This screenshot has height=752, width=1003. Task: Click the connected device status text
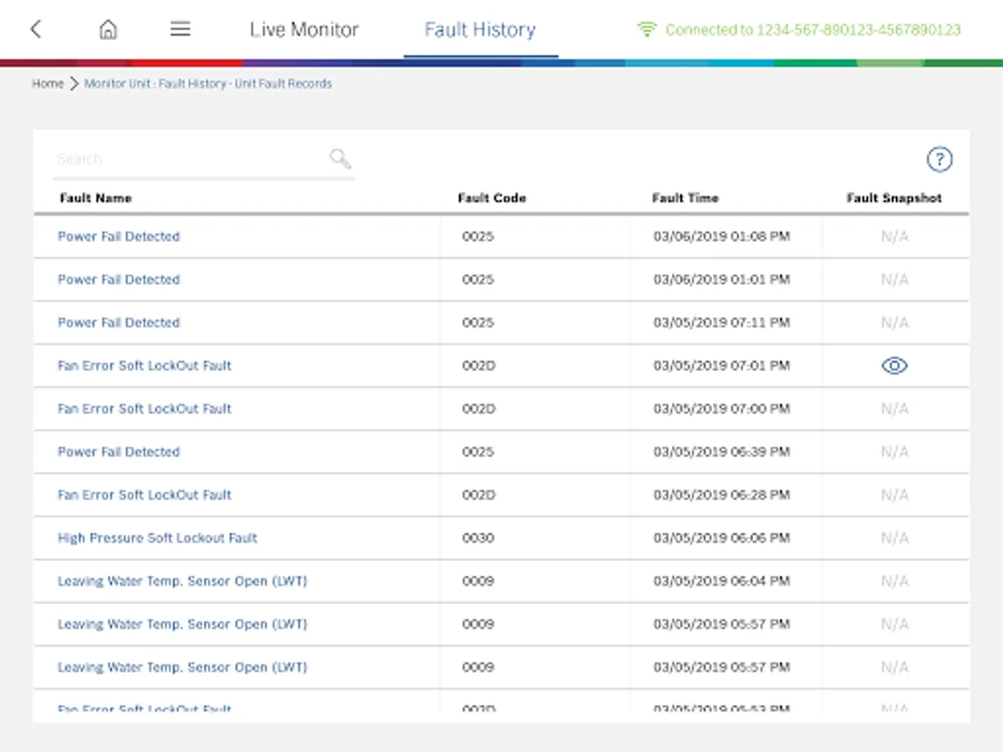click(813, 30)
